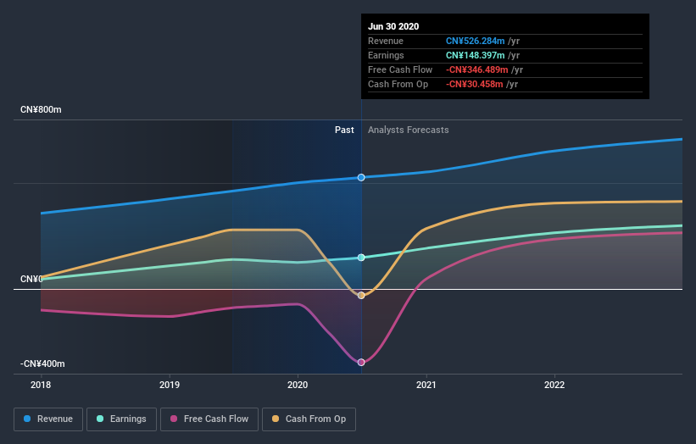
Task: Click the Past section label
Action: pyautogui.click(x=344, y=130)
